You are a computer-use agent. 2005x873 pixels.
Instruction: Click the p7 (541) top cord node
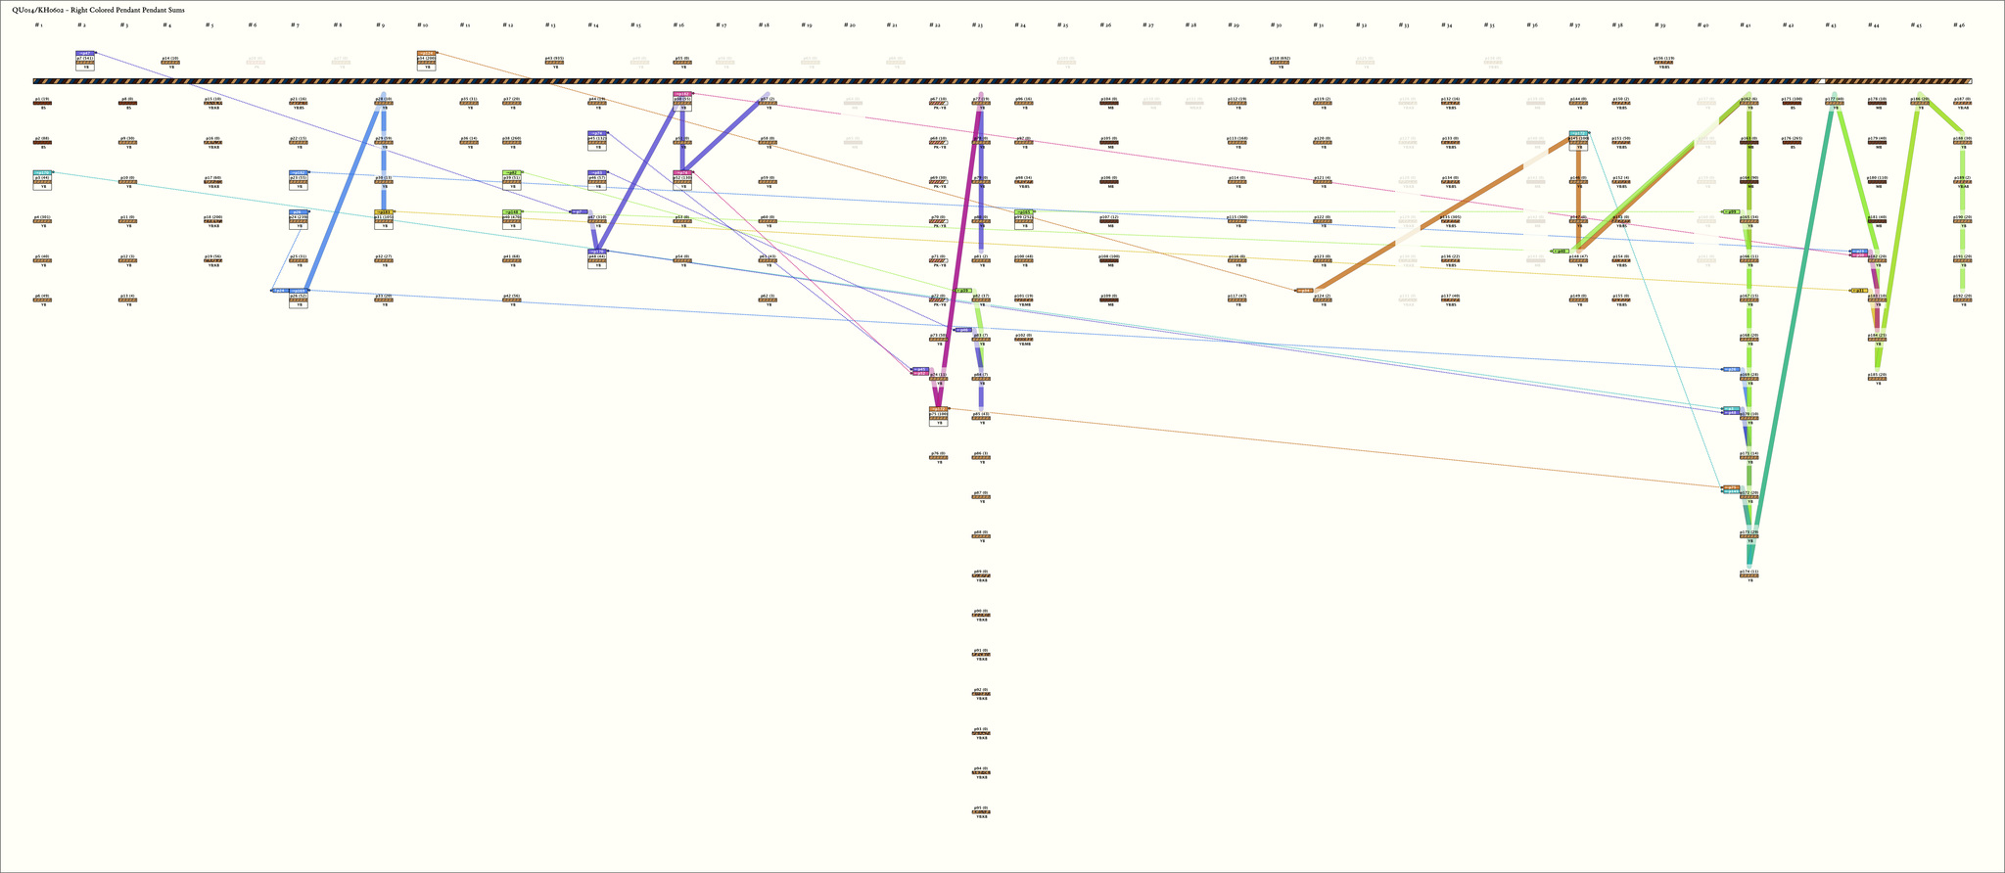tap(85, 62)
